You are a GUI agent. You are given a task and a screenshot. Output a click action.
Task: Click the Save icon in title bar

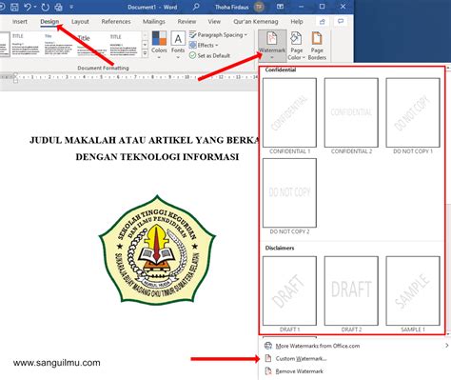click(x=14, y=7)
